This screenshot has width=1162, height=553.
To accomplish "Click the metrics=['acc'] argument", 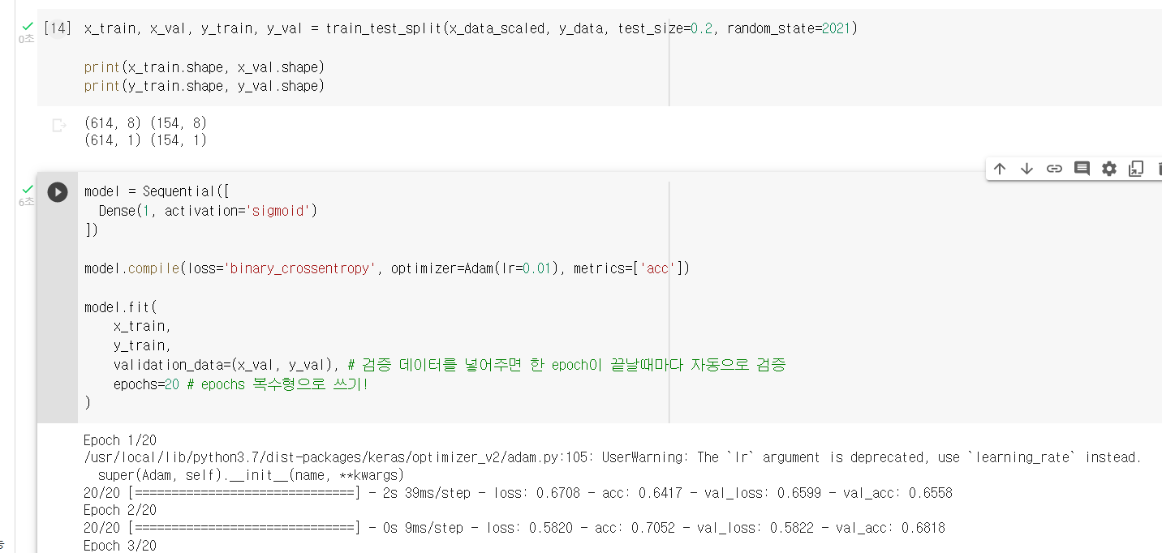I will (x=628, y=268).
